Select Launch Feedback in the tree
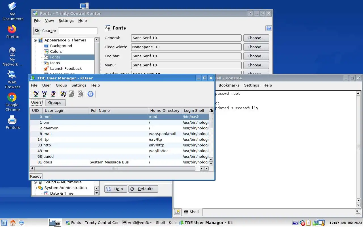363x227 pixels. point(66,68)
